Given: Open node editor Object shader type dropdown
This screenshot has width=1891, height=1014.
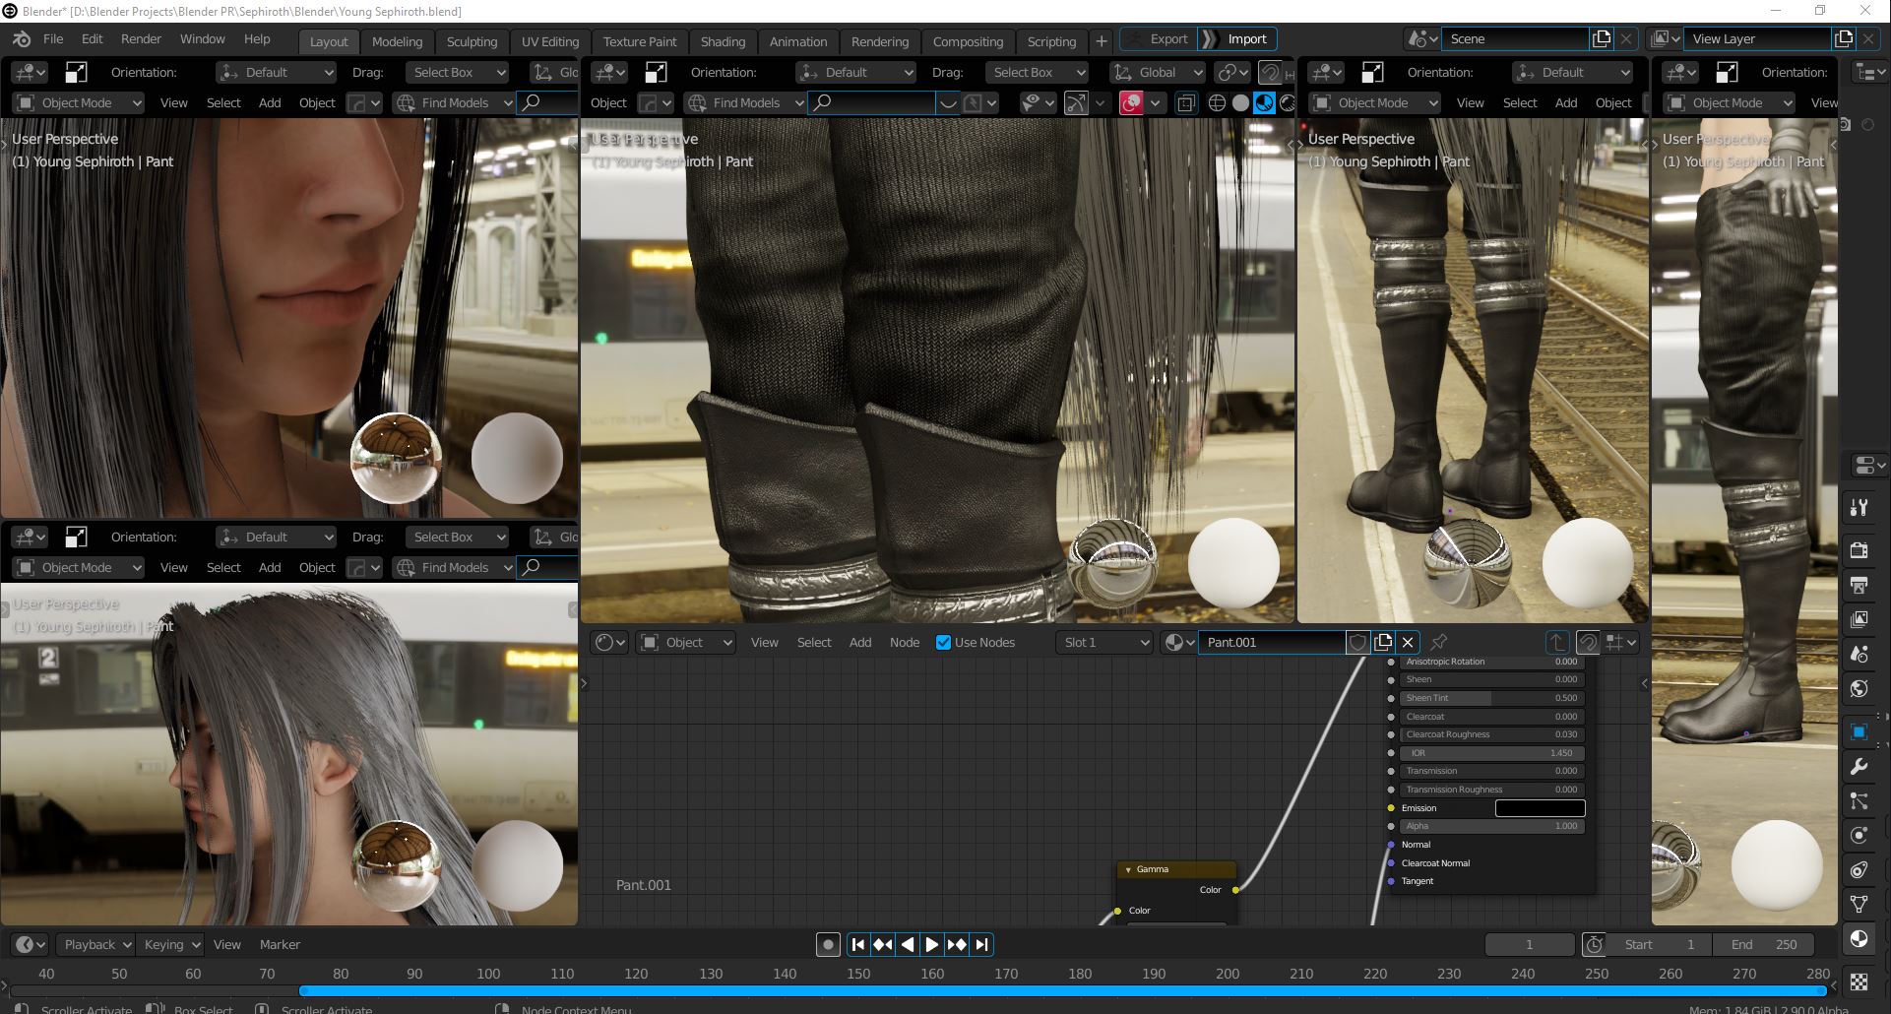Looking at the screenshot, I should point(686,642).
